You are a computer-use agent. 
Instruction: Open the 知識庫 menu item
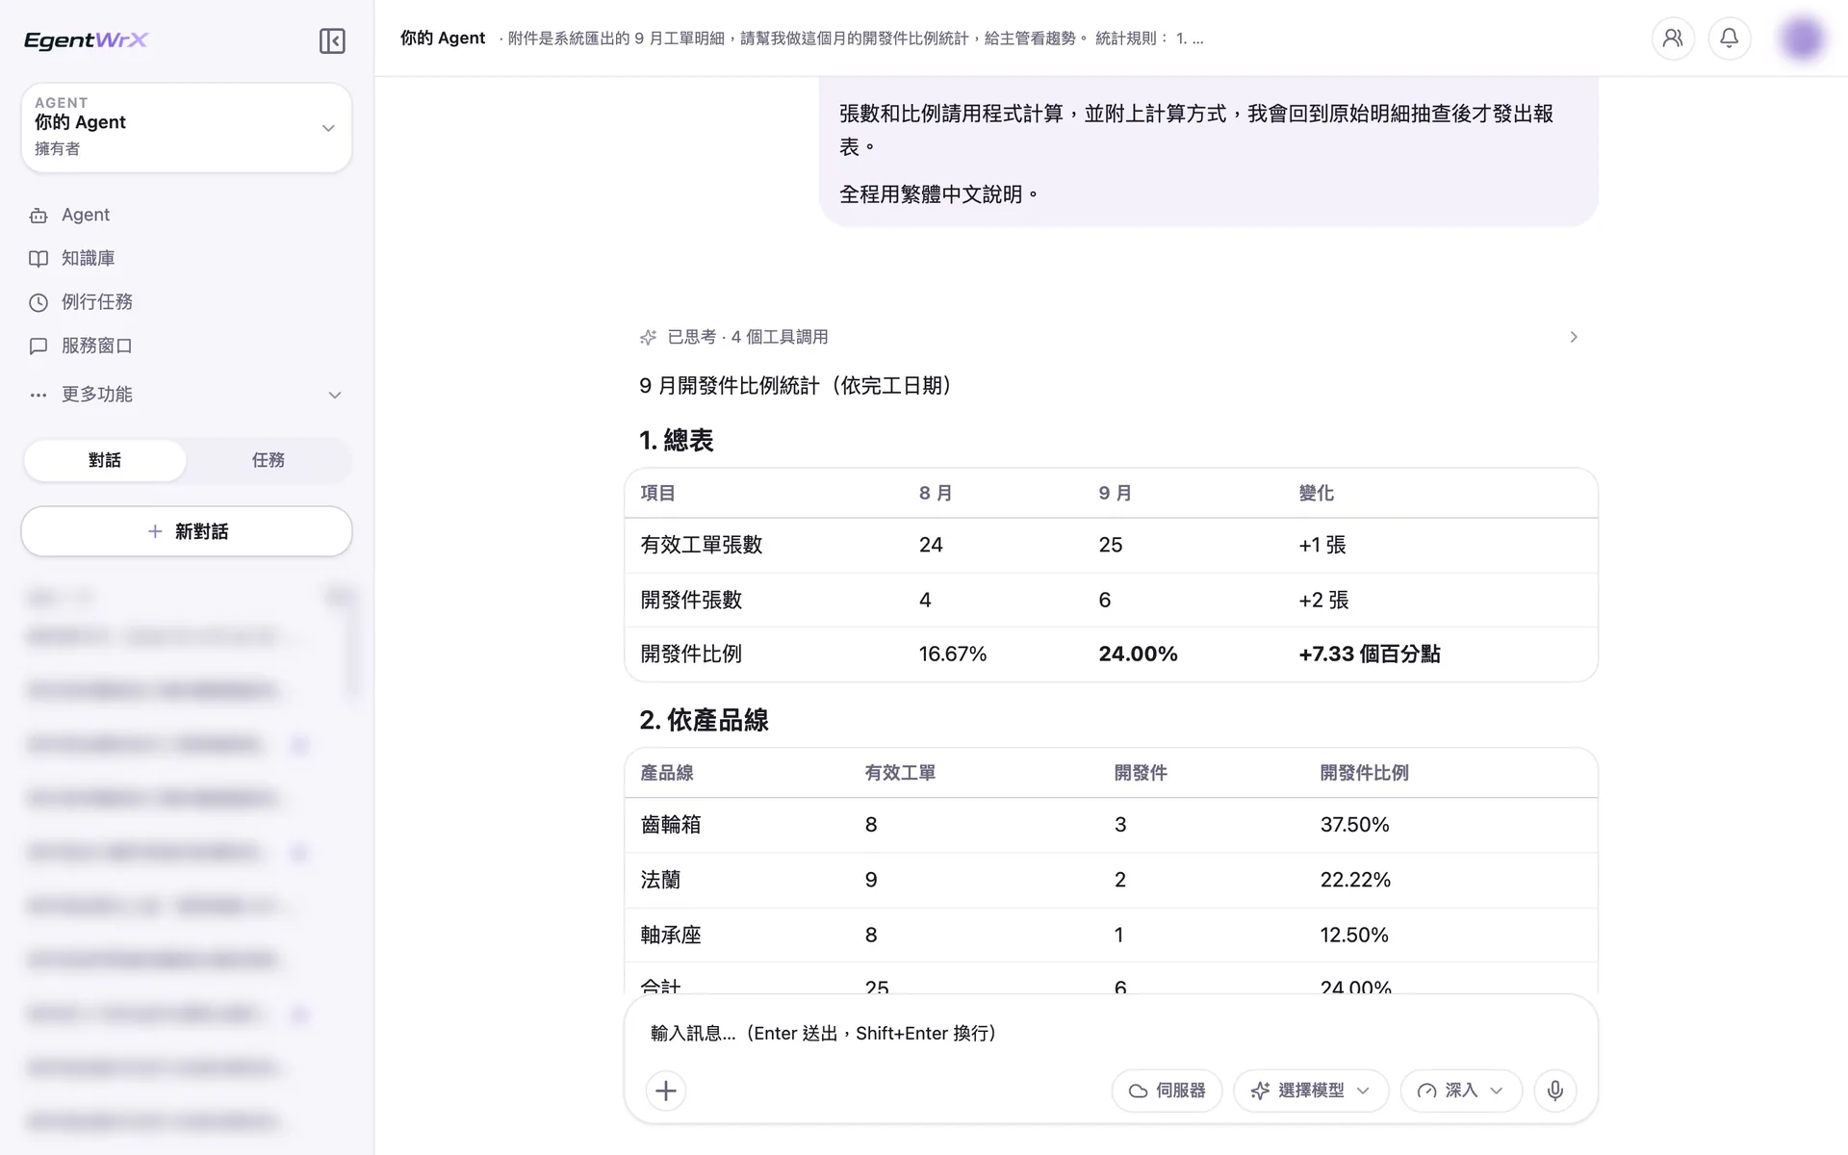(x=187, y=258)
